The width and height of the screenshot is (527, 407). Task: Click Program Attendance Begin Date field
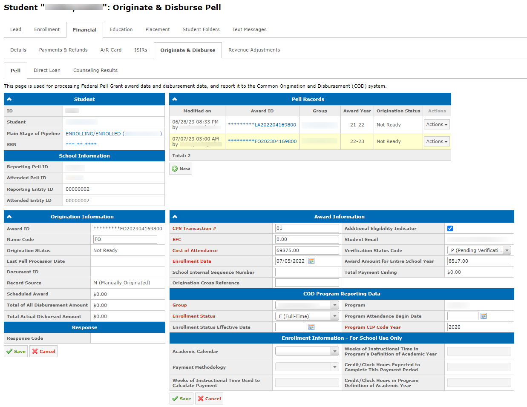[463, 316]
